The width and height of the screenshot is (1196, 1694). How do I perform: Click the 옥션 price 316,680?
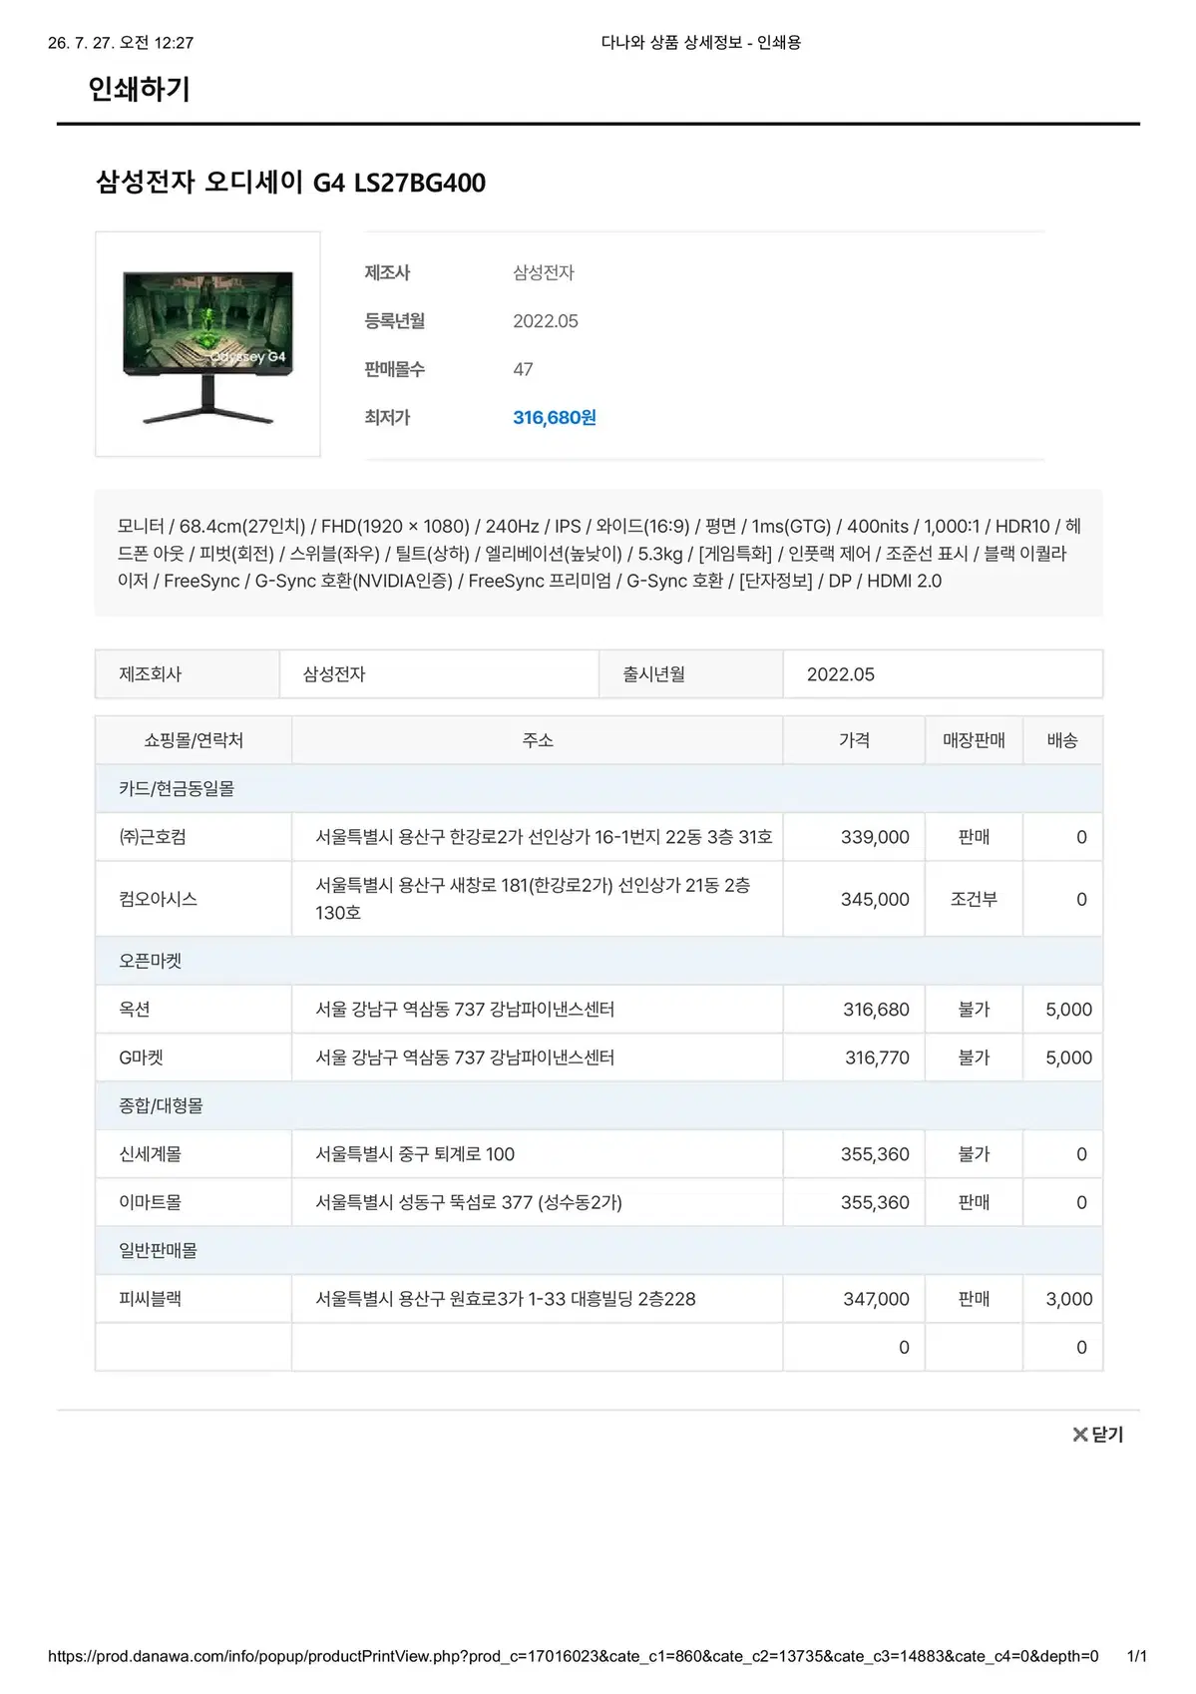click(x=876, y=1010)
